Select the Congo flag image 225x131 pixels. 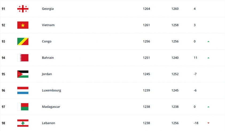[x=23, y=41]
